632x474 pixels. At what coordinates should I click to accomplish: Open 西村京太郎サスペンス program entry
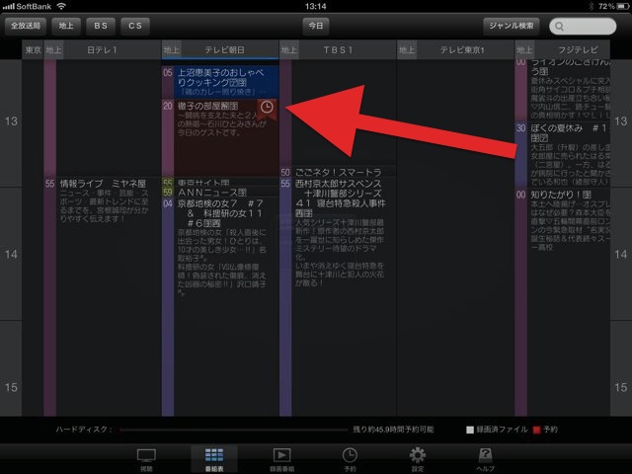coord(338,297)
